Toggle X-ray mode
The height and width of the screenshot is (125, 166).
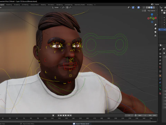coord(144,7)
